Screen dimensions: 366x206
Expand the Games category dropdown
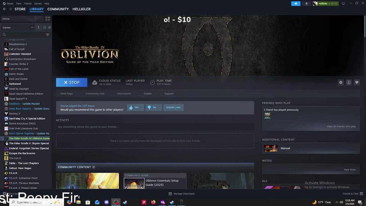[18, 27]
